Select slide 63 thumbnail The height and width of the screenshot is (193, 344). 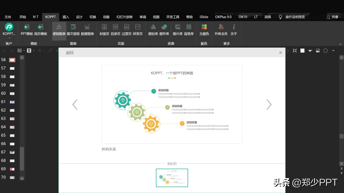[12, 119]
